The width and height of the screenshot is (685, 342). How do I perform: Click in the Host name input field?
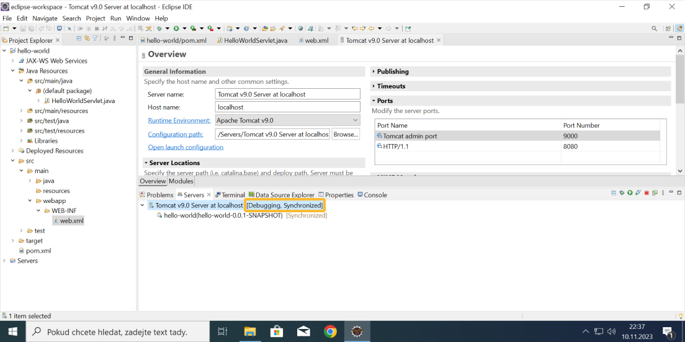click(x=287, y=107)
